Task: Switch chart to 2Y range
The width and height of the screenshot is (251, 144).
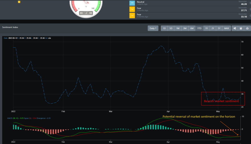Action: click(x=213, y=28)
